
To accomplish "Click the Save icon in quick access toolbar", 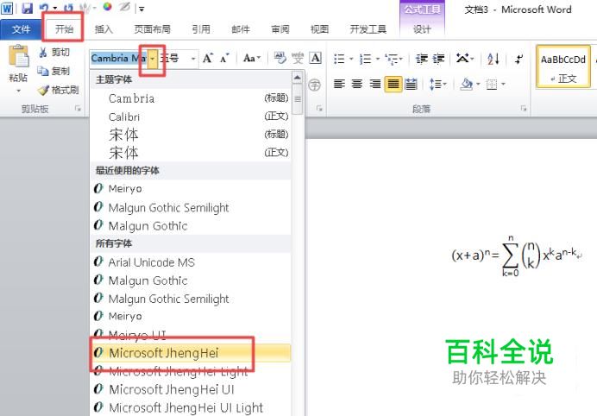I will pyautogui.click(x=27, y=8).
